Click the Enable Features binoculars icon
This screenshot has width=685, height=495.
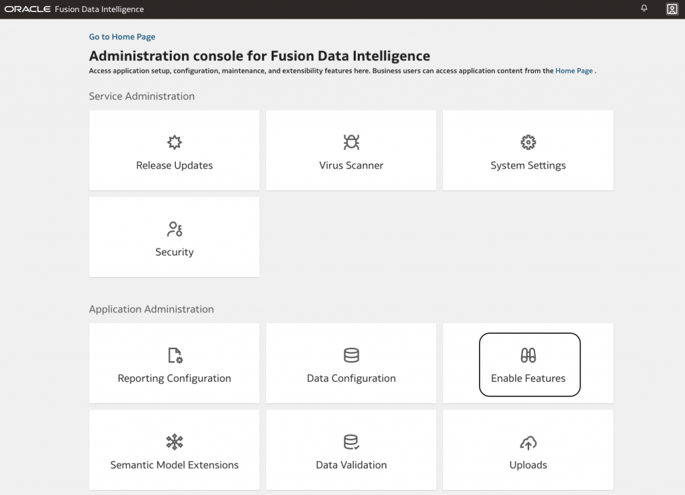(x=528, y=355)
